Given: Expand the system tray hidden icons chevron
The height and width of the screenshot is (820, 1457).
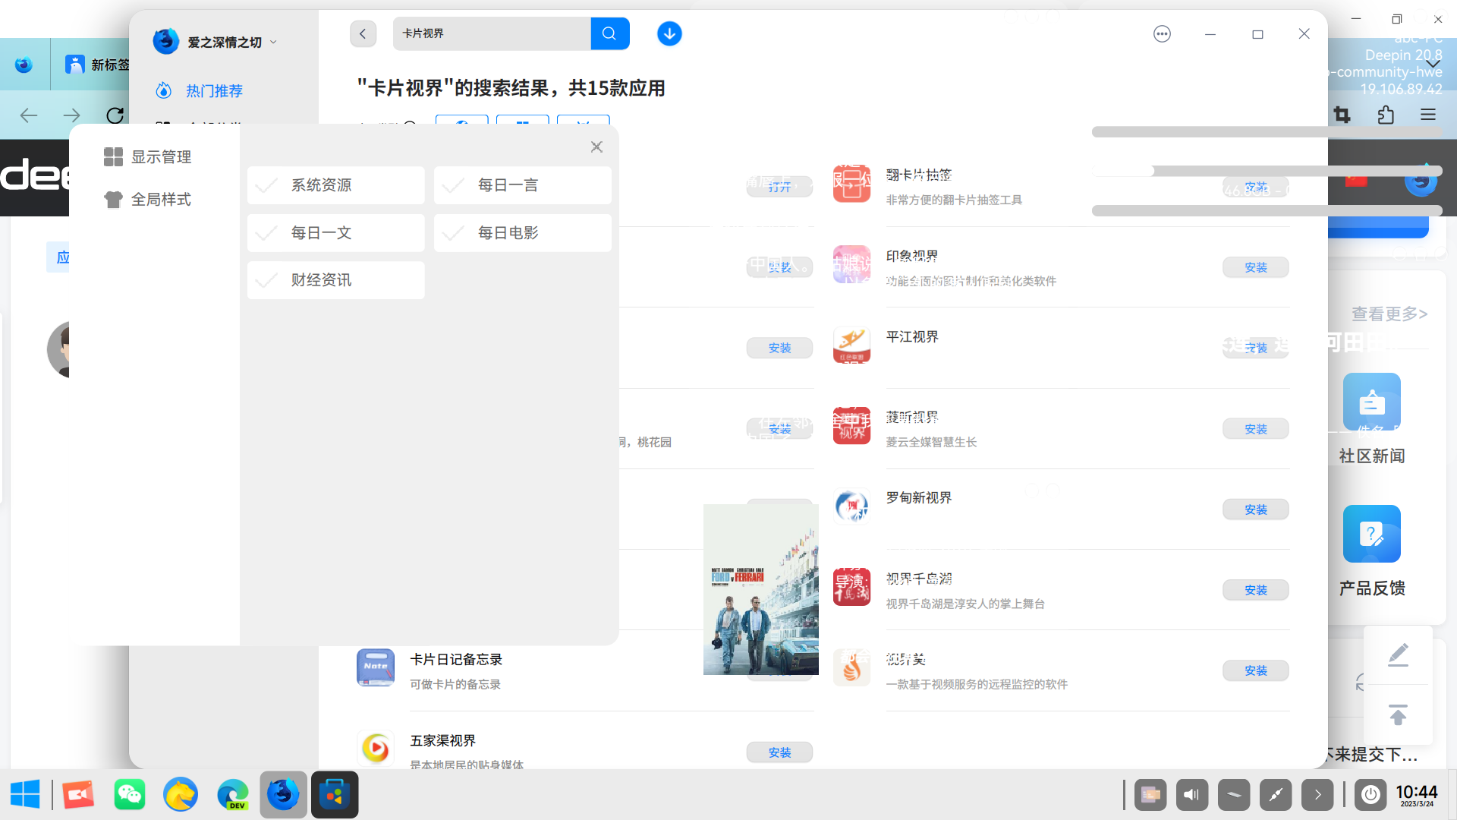Looking at the screenshot, I should pos(1317,794).
